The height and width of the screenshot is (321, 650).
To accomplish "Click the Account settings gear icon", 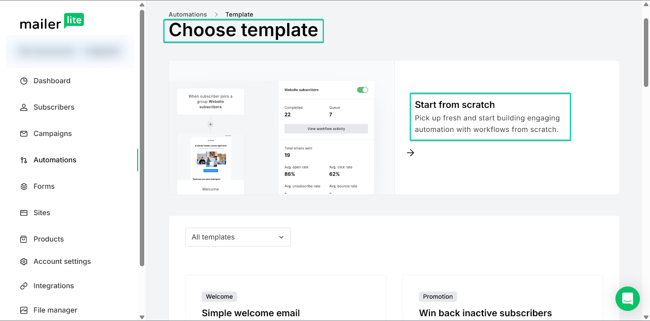I will pos(24,261).
